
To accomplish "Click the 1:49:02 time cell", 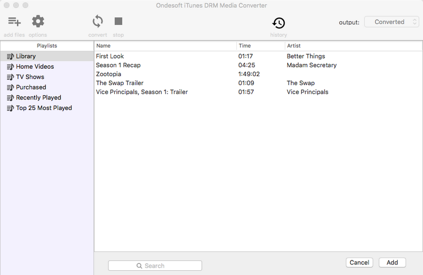I will pos(249,74).
